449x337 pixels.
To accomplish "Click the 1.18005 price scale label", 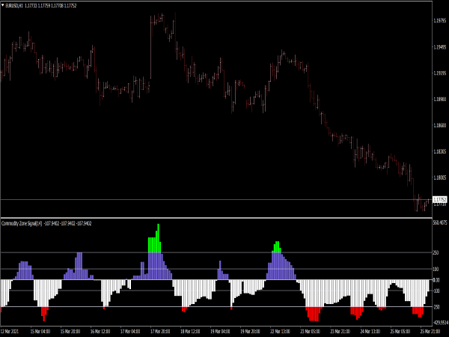I will coord(440,177).
